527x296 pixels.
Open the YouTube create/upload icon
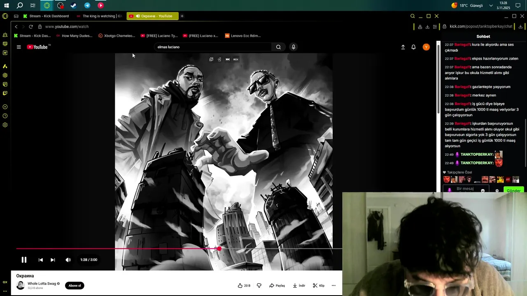pyautogui.click(x=403, y=47)
